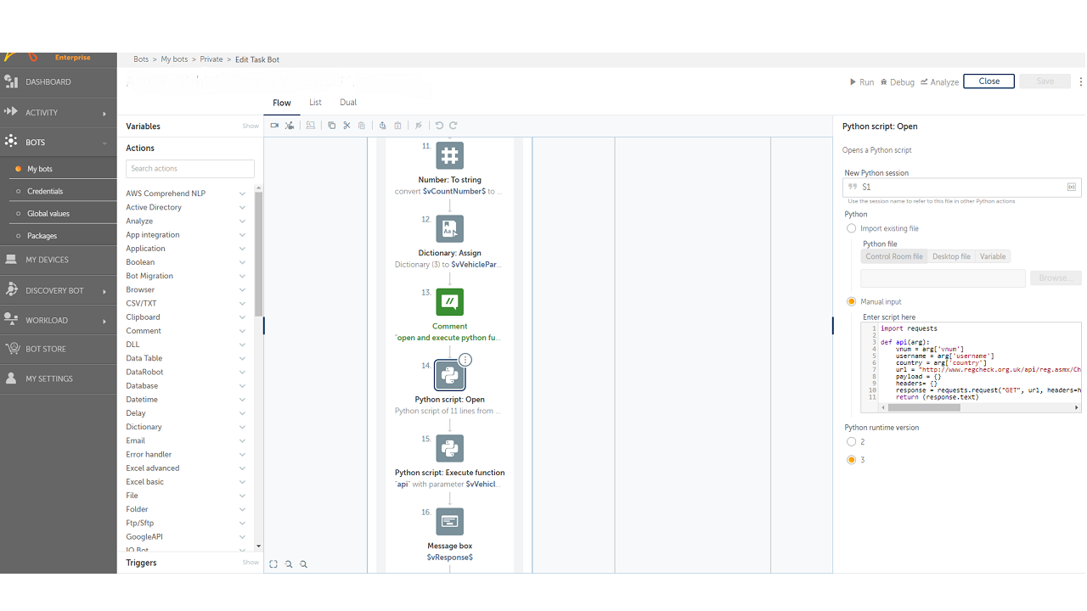
Task: Select the Manual input radio option
Action: tap(852, 301)
